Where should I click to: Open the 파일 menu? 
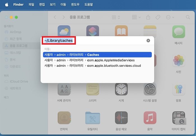coord(31,4)
